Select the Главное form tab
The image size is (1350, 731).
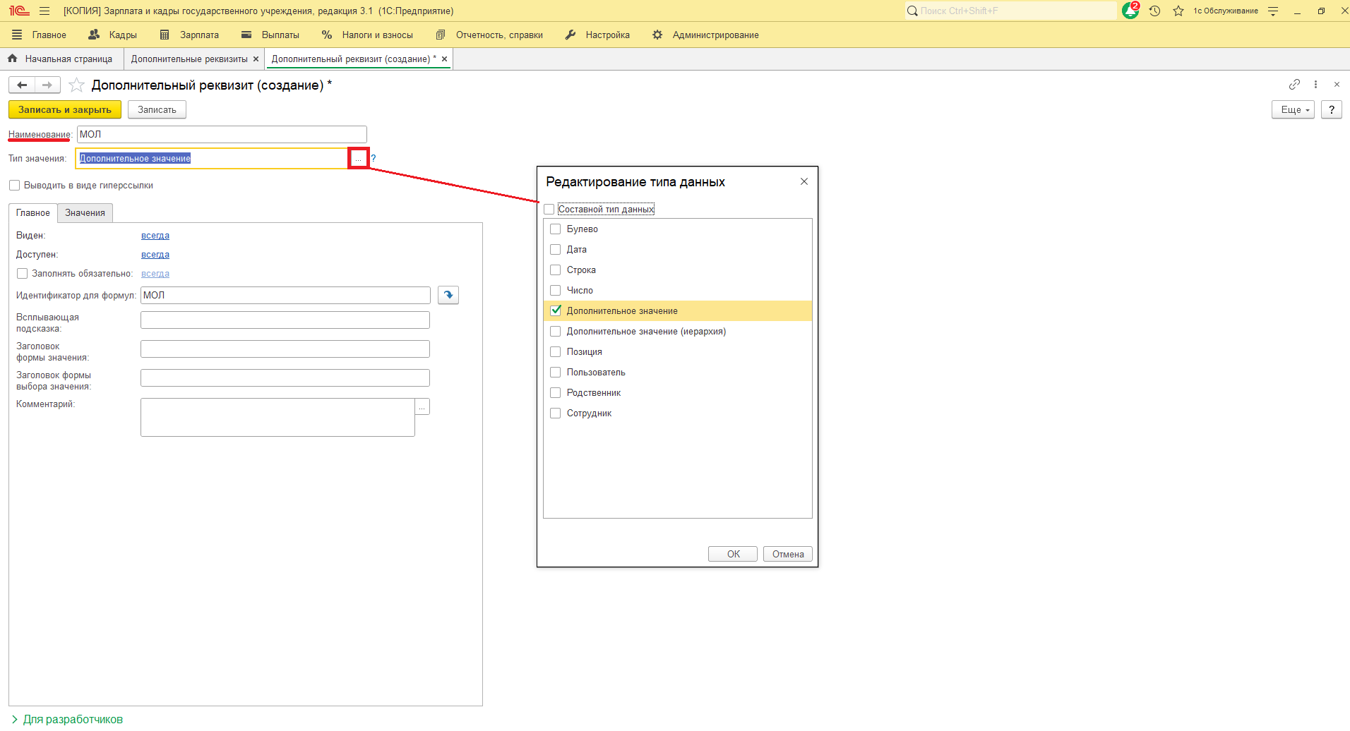click(33, 213)
